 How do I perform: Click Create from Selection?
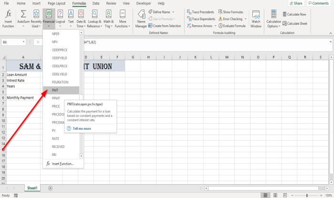tap(165, 26)
